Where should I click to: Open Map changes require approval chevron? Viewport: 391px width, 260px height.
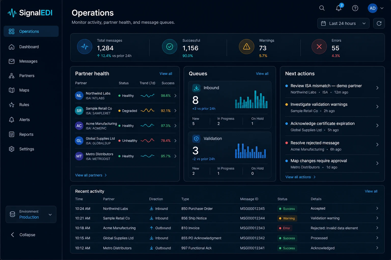(x=377, y=163)
